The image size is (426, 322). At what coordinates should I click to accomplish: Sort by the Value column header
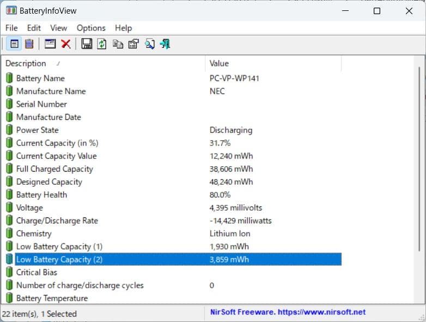click(x=273, y=64)
